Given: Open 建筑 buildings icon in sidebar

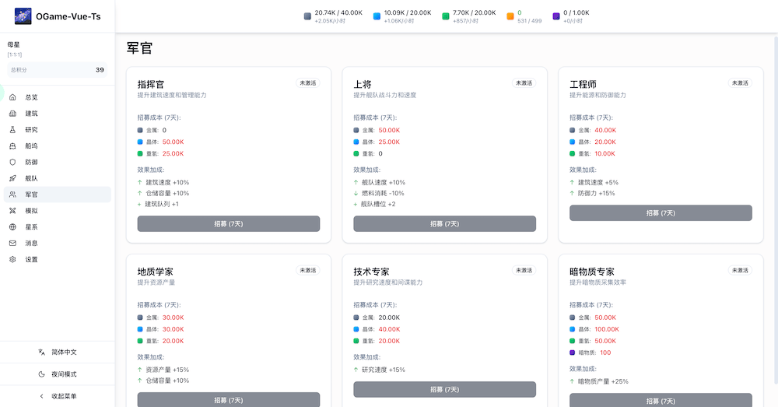Looking at the screenshot, I should pos(12,114).
